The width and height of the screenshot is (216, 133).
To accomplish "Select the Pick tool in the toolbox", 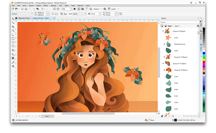I will pyautogui.click(x=13, y=19).
